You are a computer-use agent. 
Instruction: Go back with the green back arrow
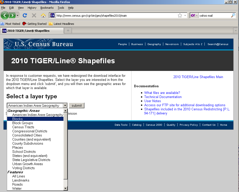click(x=5, y=15)
